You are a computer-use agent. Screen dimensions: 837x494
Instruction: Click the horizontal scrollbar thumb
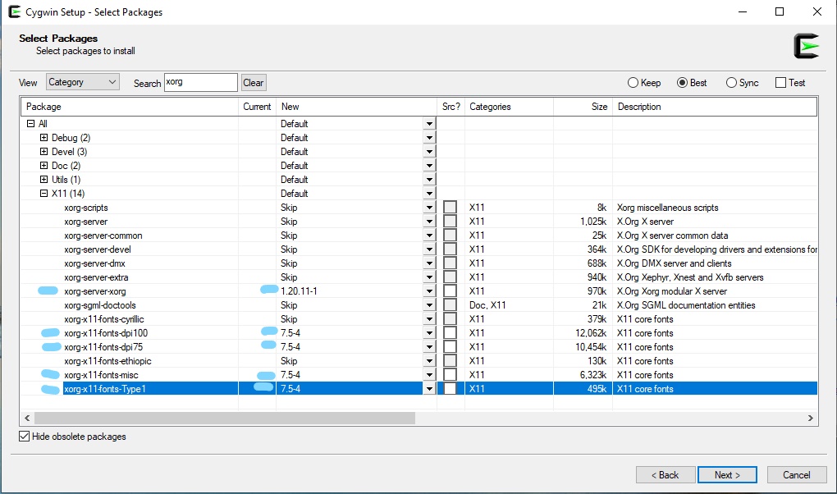(x=225, y=418)
